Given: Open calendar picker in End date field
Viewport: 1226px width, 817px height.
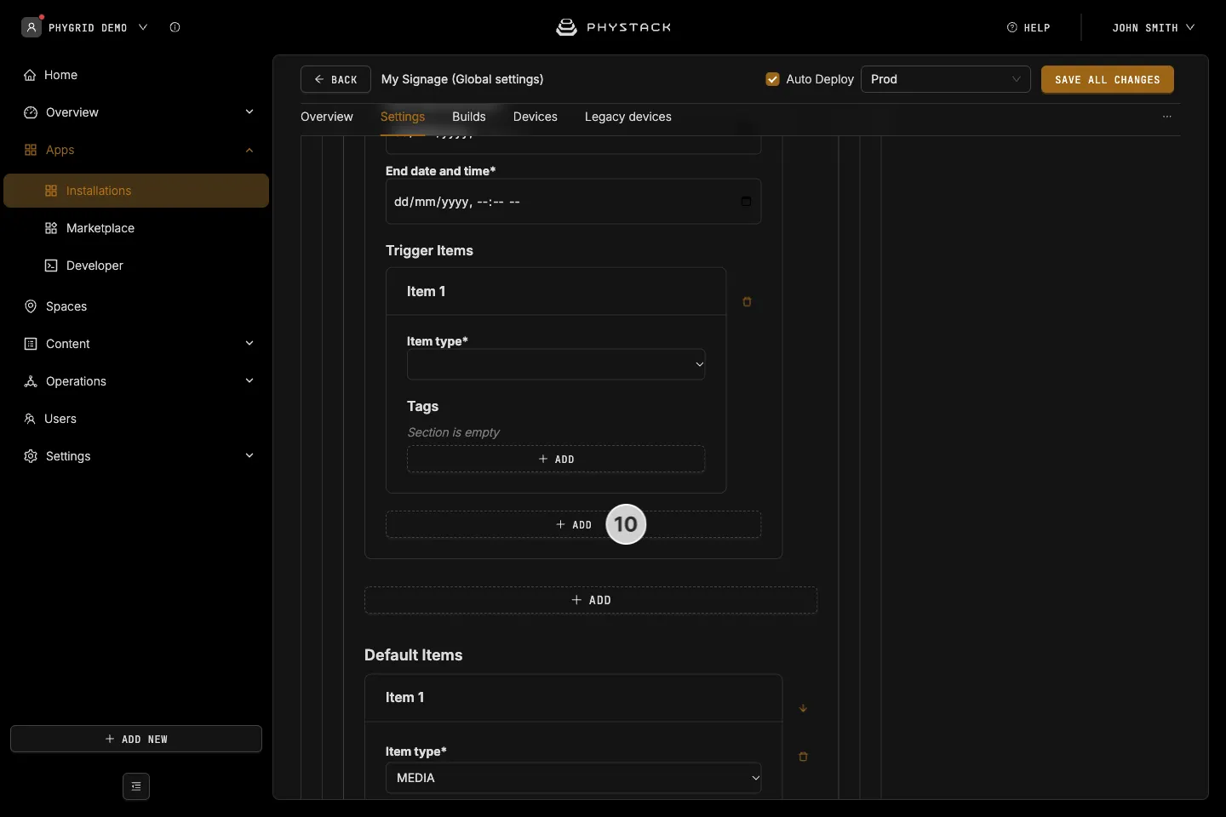Looking at the screenshot, I should coord(746,202).
